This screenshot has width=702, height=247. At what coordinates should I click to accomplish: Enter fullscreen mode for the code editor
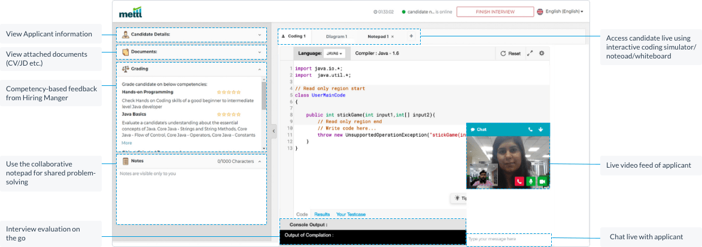click(530, 53)
